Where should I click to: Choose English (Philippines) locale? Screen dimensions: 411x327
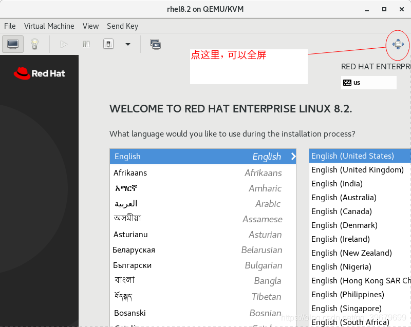360,295
